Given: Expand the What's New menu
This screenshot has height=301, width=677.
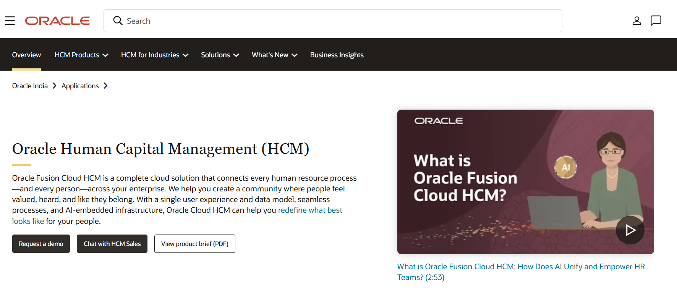Looking at the screenshot, I should pyautogui.click(x=275, y=55).
